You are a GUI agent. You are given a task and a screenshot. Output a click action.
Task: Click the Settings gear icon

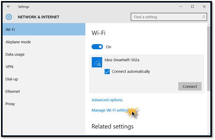pos(9,17)
